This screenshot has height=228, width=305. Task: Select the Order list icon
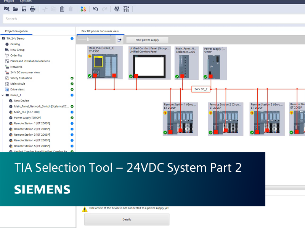(6, 55)
